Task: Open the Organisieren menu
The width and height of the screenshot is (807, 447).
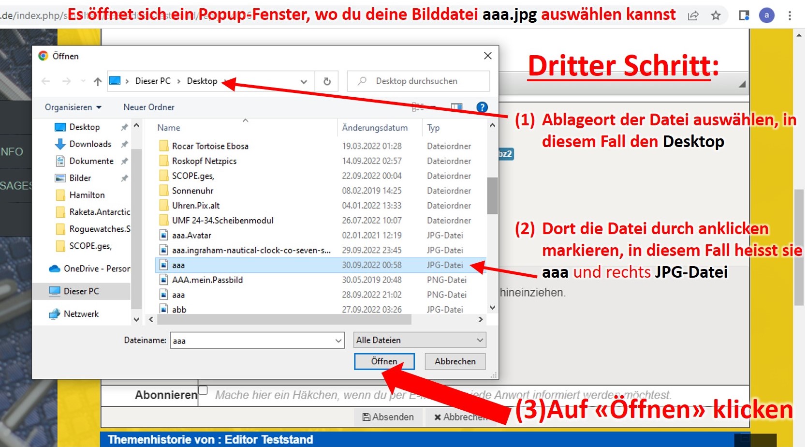Action: [73, 107]
